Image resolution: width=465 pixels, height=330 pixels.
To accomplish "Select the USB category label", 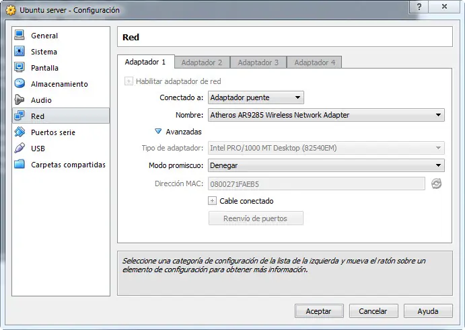I will click(38, 149).
